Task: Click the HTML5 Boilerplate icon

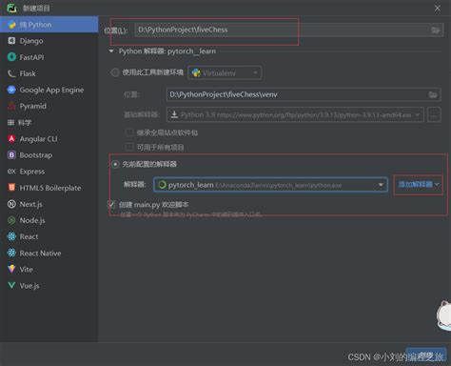Action: 11,188
